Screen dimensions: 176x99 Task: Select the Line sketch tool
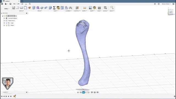pos(18,8)
